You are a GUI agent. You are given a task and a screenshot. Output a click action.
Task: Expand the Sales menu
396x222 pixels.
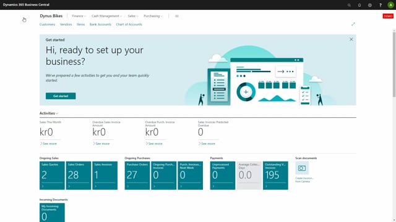[x=133, y=16]
